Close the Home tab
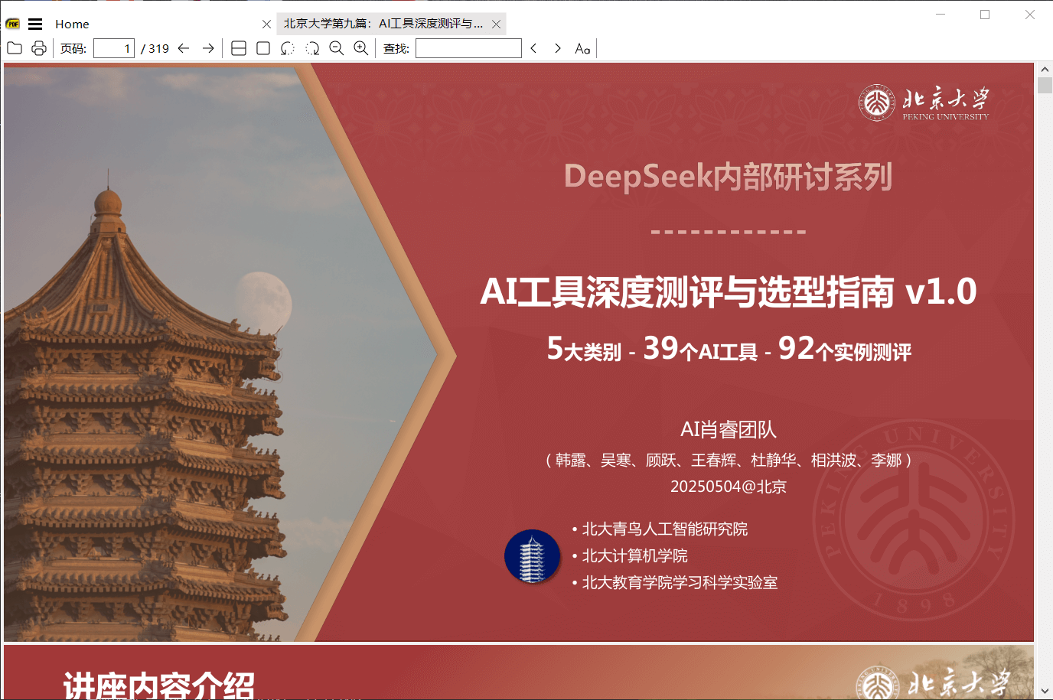1053x700 pixels. point(266,24)
